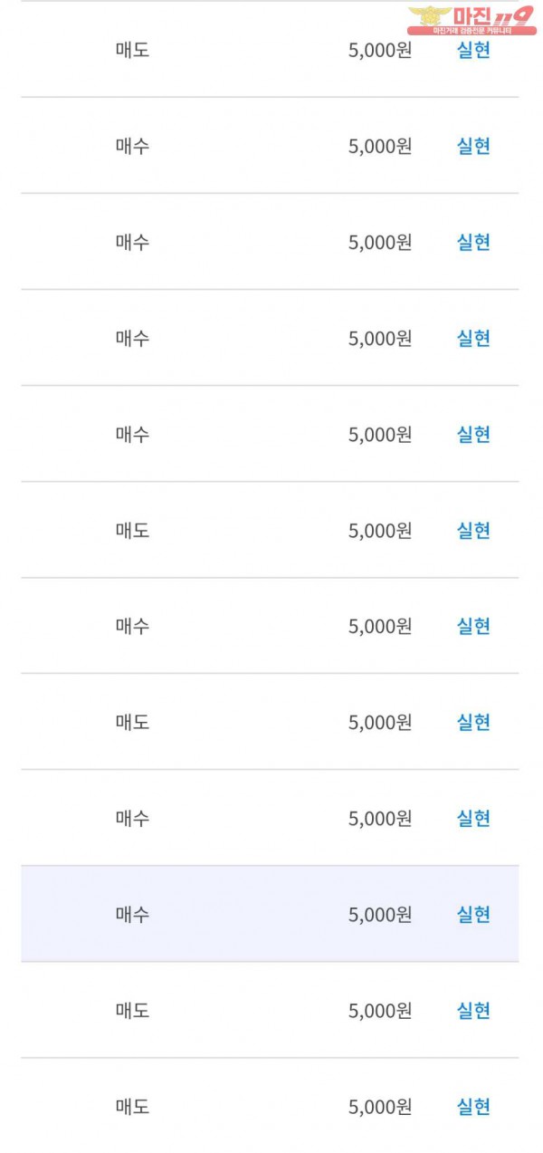Click 실현 in the last 매도 row
The width and height of the screenshot is (543, 1153).
point(473,1107)
